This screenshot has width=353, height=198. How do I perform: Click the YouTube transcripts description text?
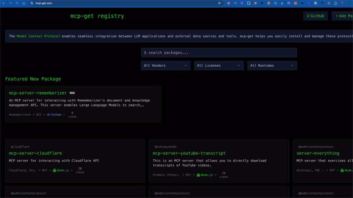coord(209,163)
